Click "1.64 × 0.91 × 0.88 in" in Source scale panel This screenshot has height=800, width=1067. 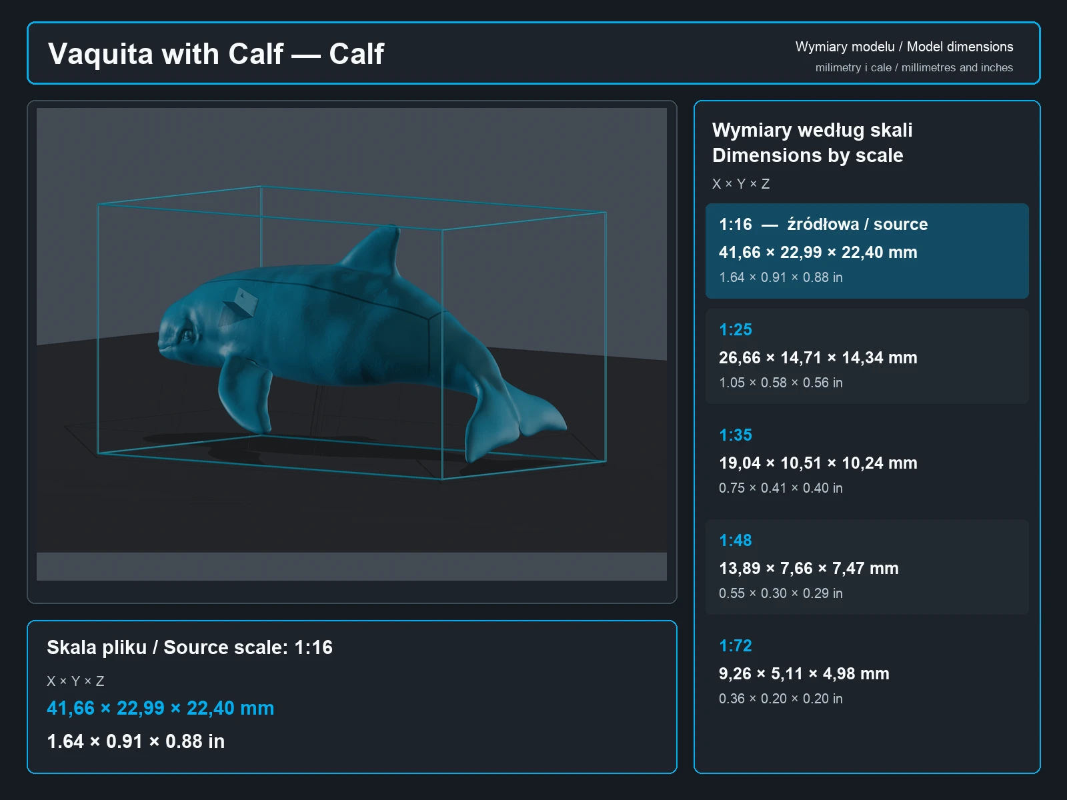tap(136, 741)
